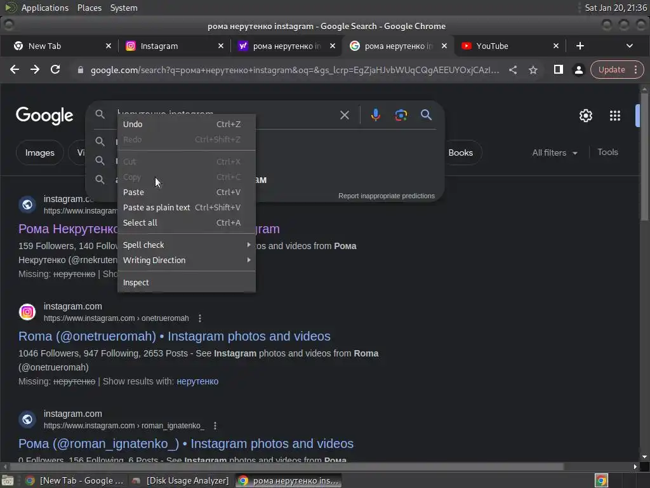Filter results by Books
The height and width of the screenshot is (488, 650).
(x=460, y=152)
